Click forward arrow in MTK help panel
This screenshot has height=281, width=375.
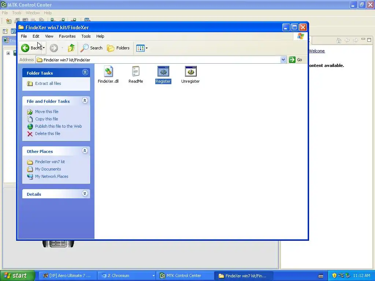[x=355, y=40]
